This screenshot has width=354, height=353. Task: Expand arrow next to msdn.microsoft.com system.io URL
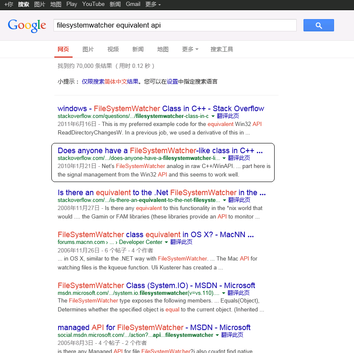[x=224, y=293]
